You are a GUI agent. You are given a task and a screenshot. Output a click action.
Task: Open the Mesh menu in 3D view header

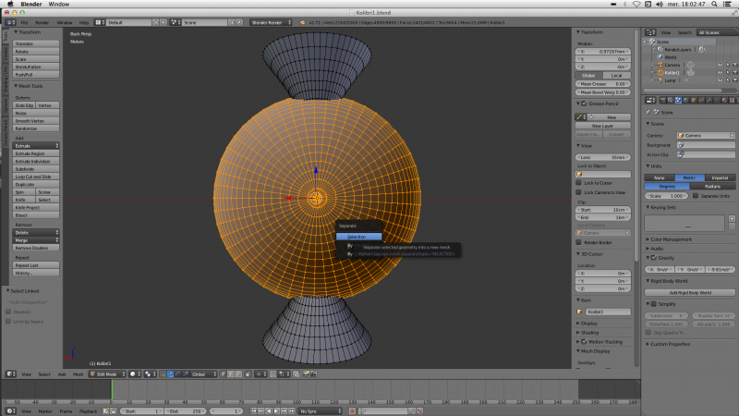tap(78, 374)
